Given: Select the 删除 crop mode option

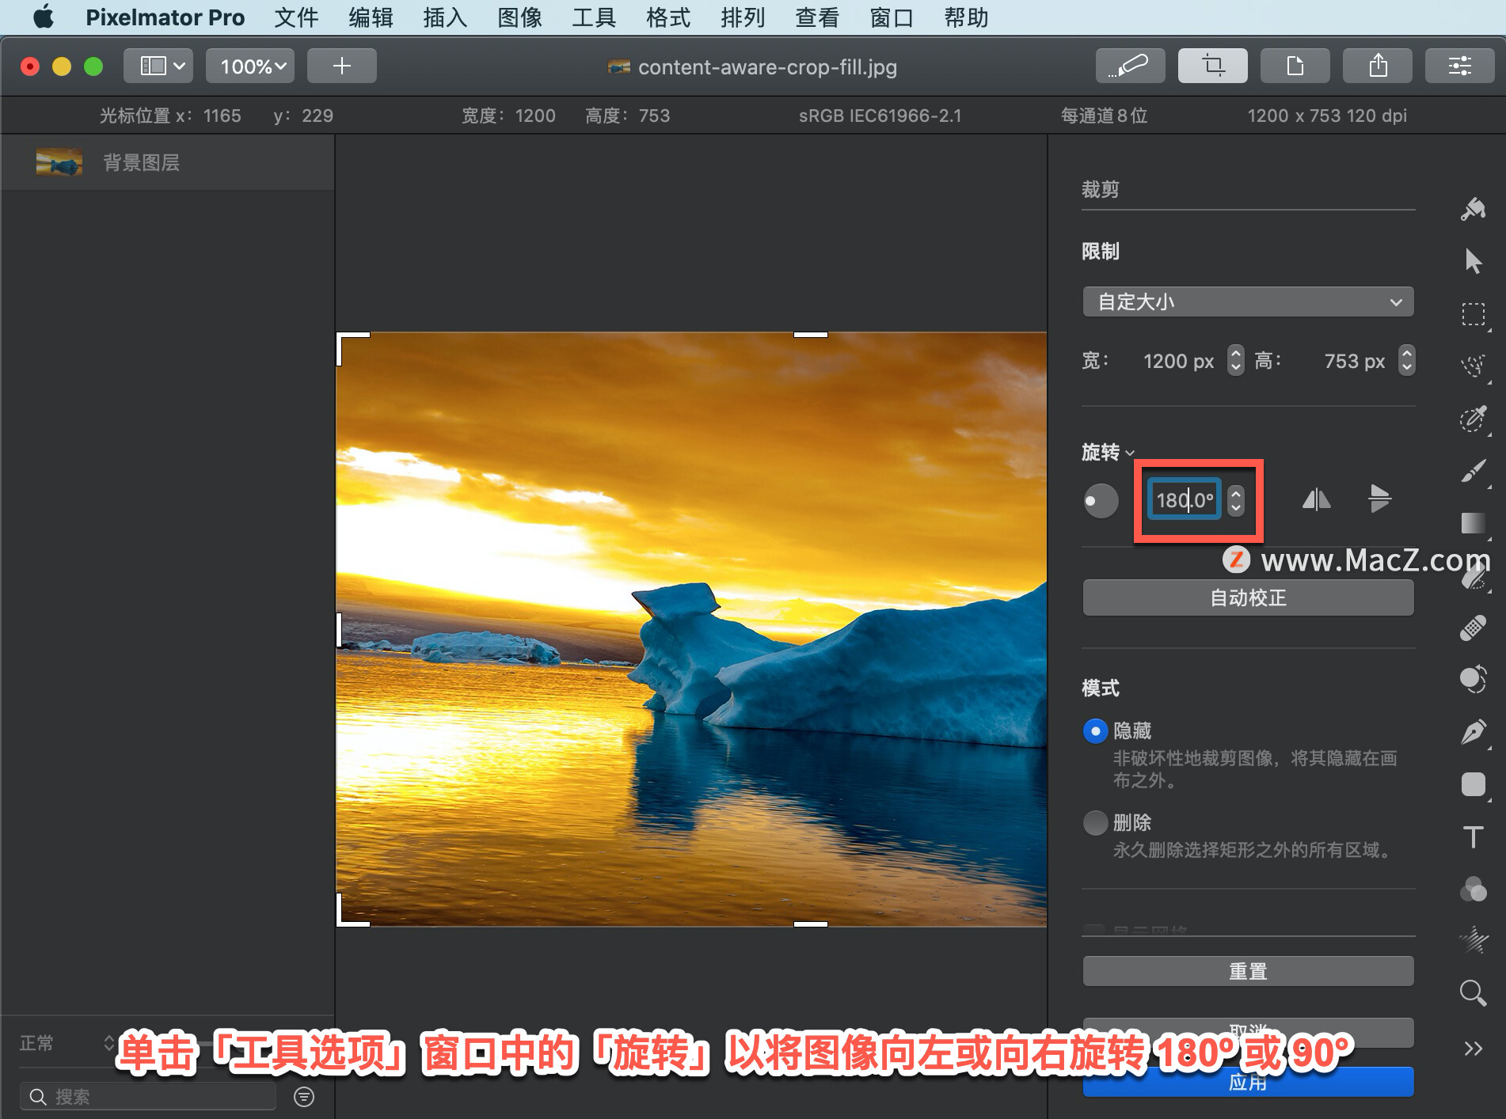Looking at the screenshot, I should (x=1095, y=822).
